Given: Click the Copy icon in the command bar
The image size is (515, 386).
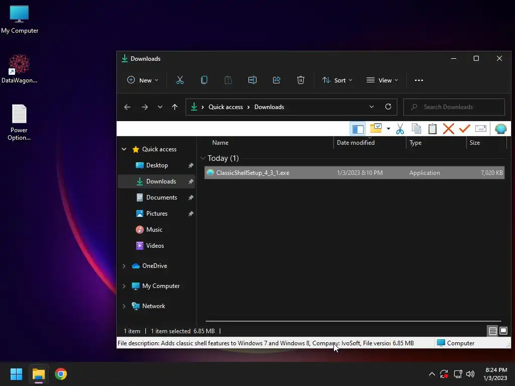Looking at the screenshot, I should [x=204, y=80].
